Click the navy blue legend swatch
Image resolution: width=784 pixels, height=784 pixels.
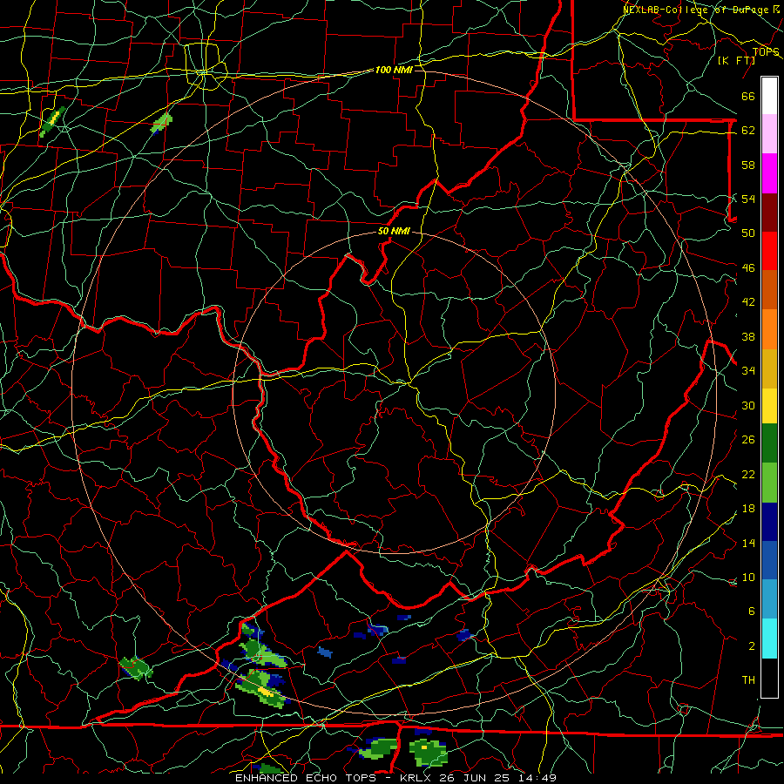(x=769, y=522)
